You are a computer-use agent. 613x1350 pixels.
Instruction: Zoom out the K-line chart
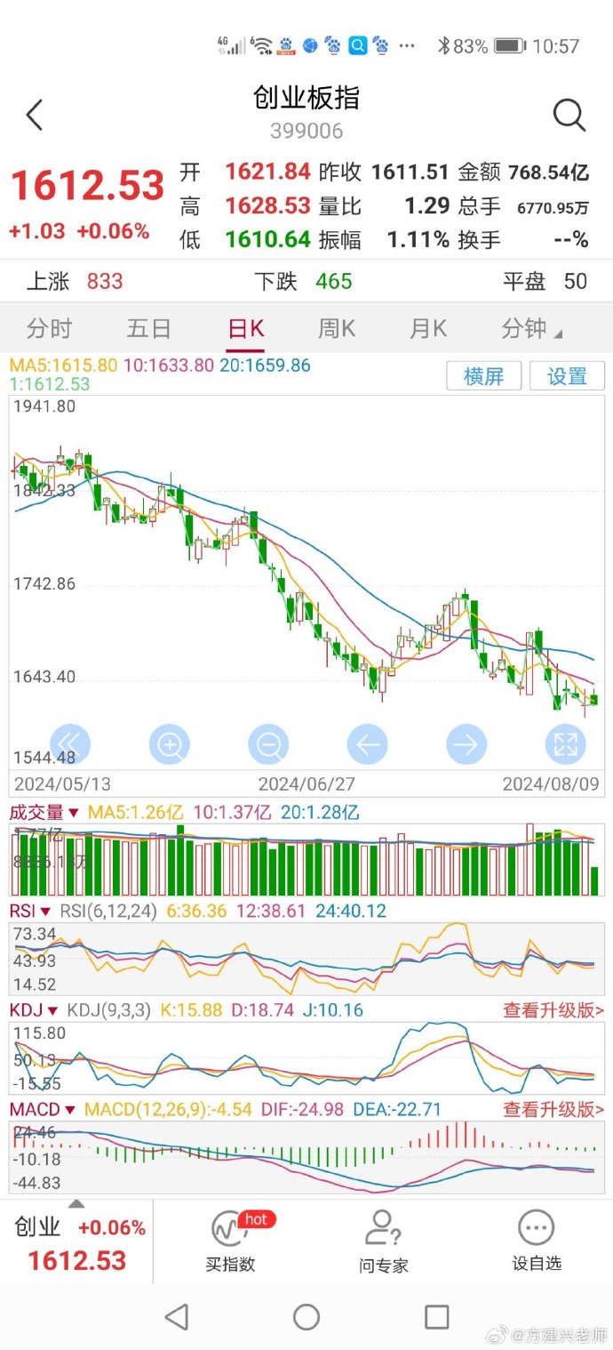[x=268, y=743]
